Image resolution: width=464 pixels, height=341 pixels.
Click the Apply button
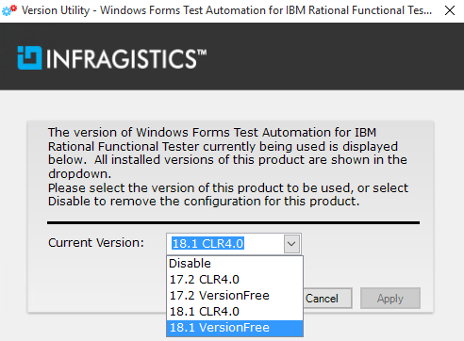click(390, 299)
